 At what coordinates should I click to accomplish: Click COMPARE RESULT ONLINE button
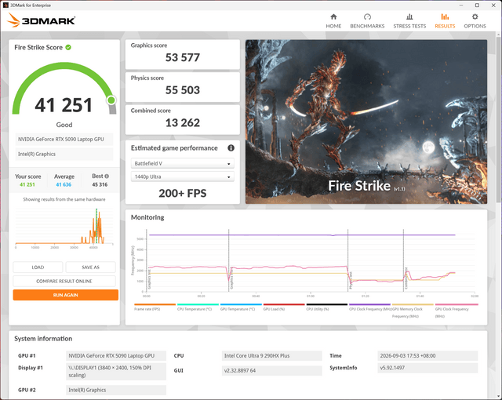(64, 282)
